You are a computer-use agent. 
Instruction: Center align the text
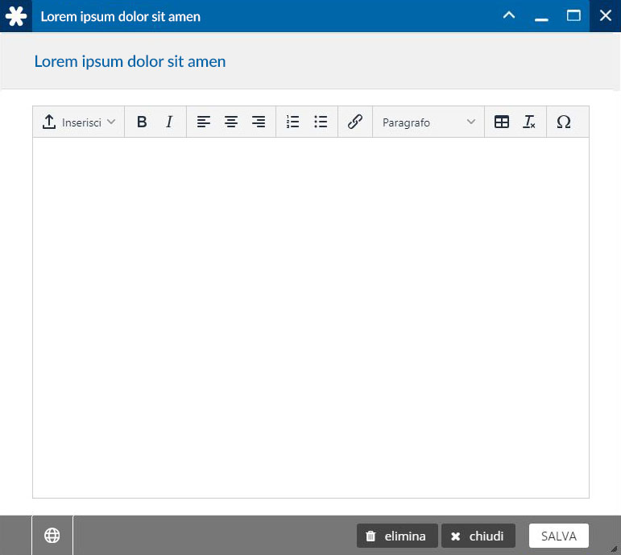pos(231,122)
